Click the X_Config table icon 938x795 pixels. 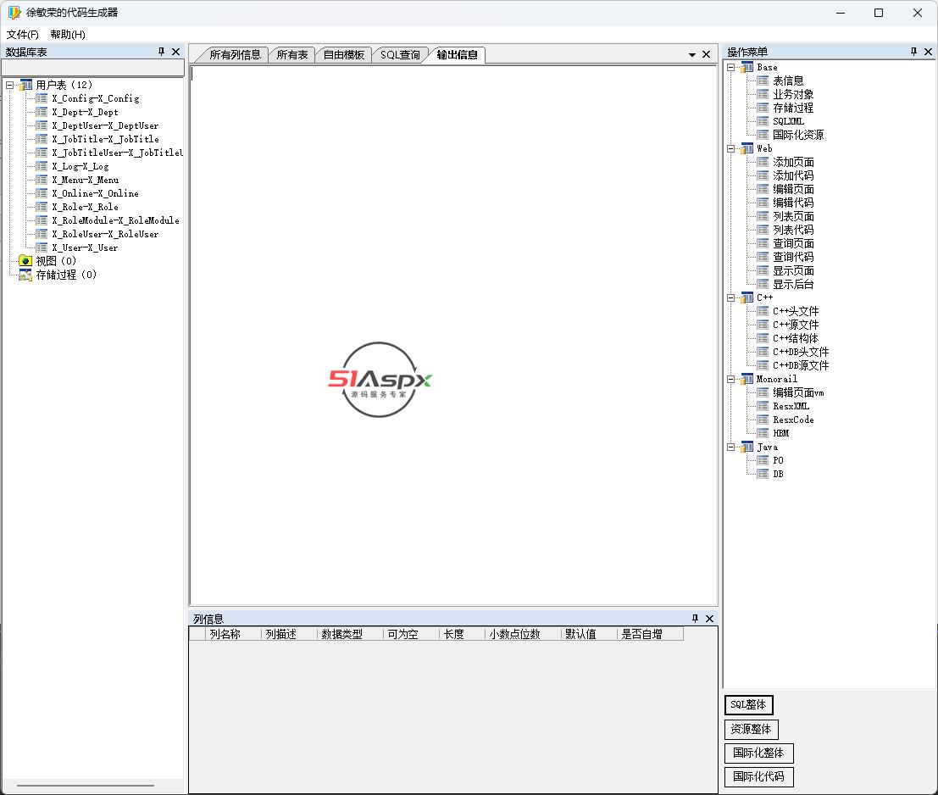(x=42, y=98)
